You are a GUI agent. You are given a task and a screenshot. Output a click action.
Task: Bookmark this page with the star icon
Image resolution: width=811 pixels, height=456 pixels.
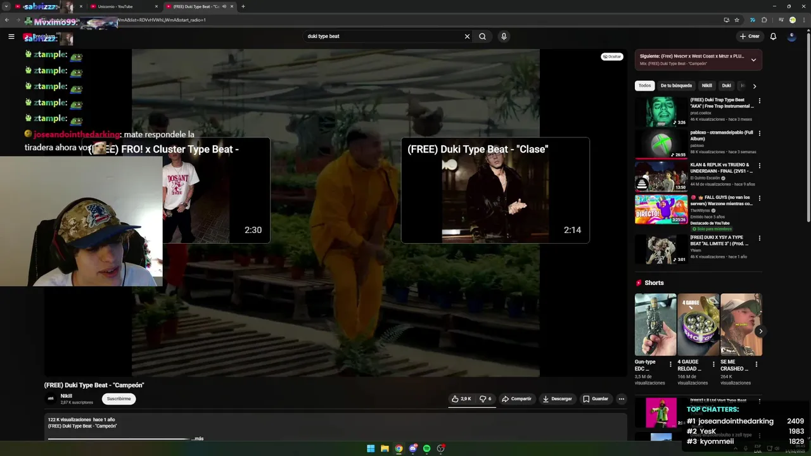(736, 20)
